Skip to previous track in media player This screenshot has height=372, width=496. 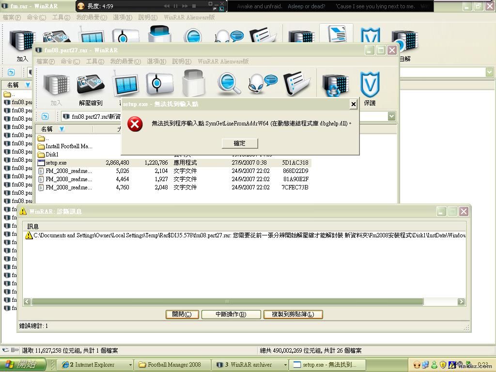pos(167,6)
